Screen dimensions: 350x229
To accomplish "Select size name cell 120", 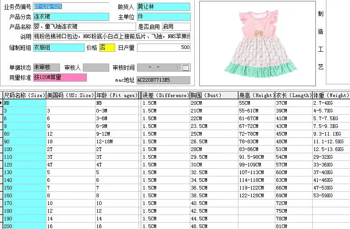I will coord(25,165).
